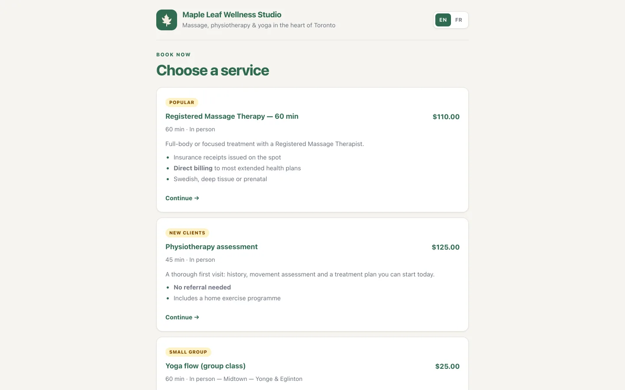Viewport: 625px width, 390px height.
Task: Click the Maple Leaf Wellness Studio name
Action: 232,15
